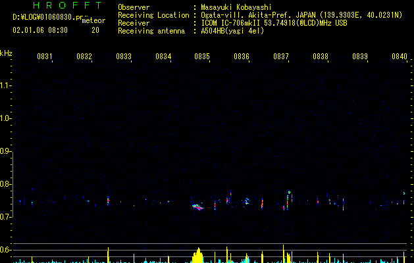This screenshot has width=414, height=263.
Task: Click the 0840 time marker
Action: tap(400, 56)
